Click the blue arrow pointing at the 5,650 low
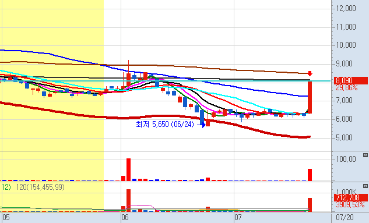The image size is (369, 223). (201, 125)
